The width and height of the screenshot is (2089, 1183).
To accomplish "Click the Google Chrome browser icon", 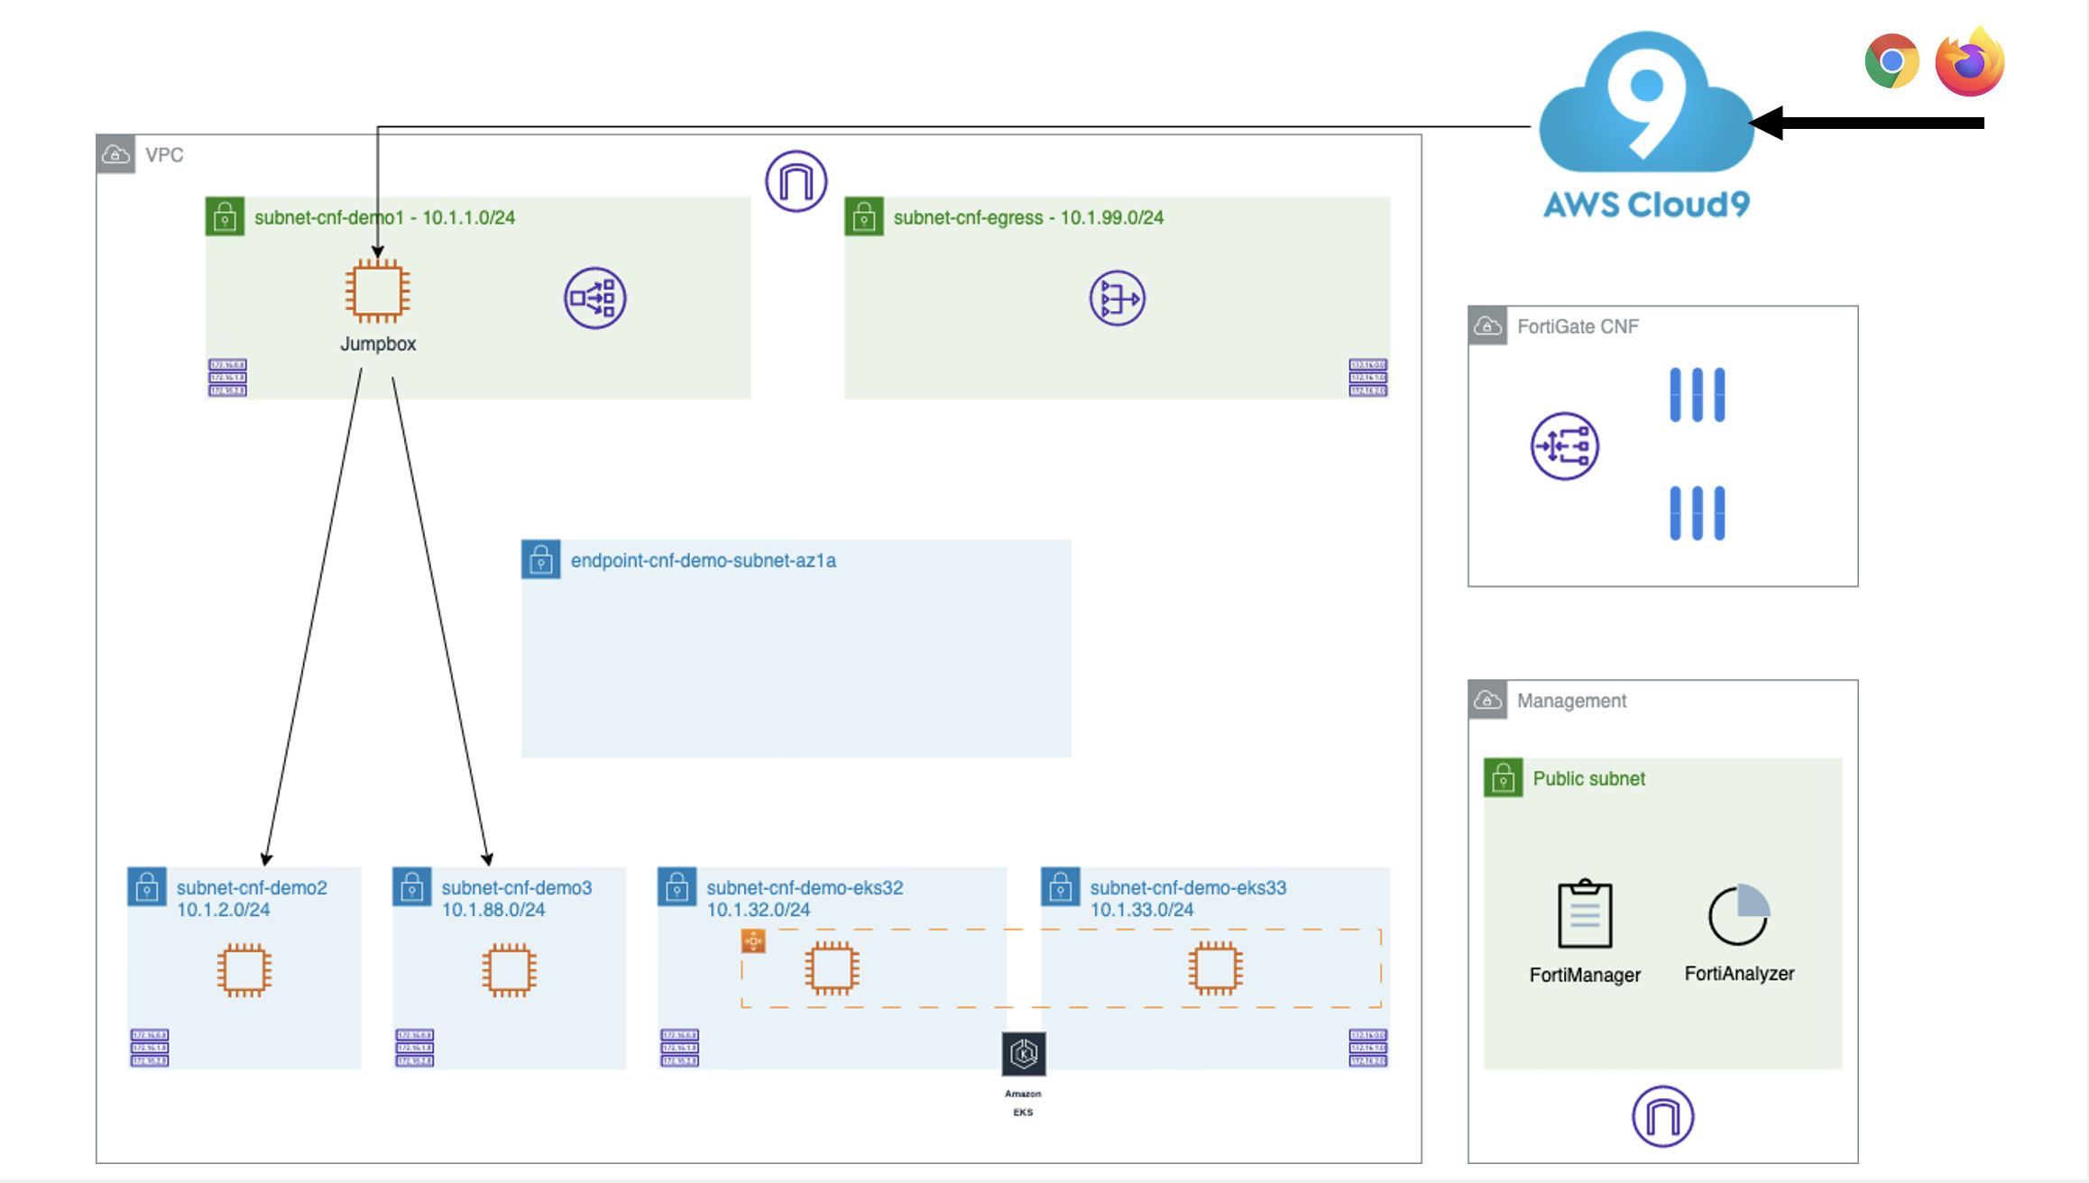I will click(1891, 61).
